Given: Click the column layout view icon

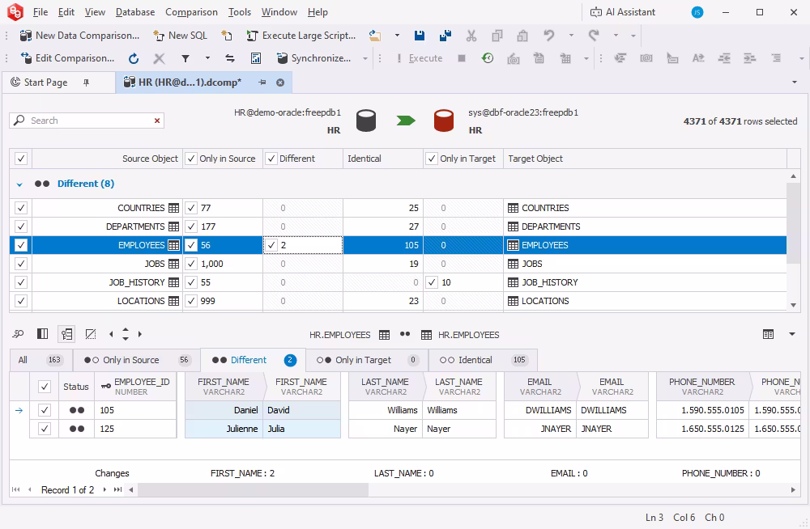Looking at the screenshot, I should (x=42, y=334).
